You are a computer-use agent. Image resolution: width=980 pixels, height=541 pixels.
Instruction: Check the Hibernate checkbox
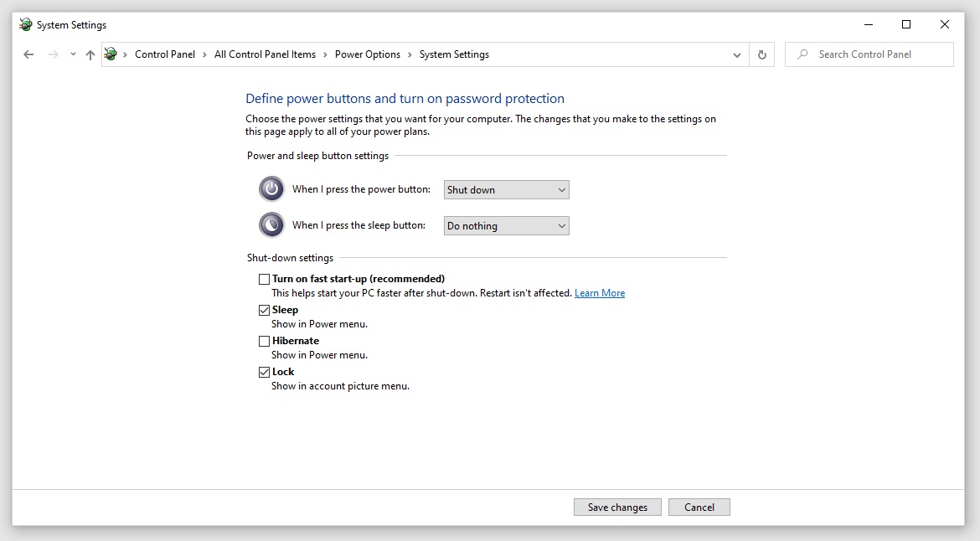coord(265,341)
